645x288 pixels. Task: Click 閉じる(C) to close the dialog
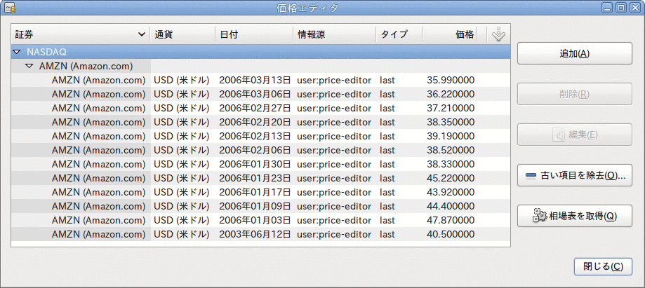(x=603, y=266)
